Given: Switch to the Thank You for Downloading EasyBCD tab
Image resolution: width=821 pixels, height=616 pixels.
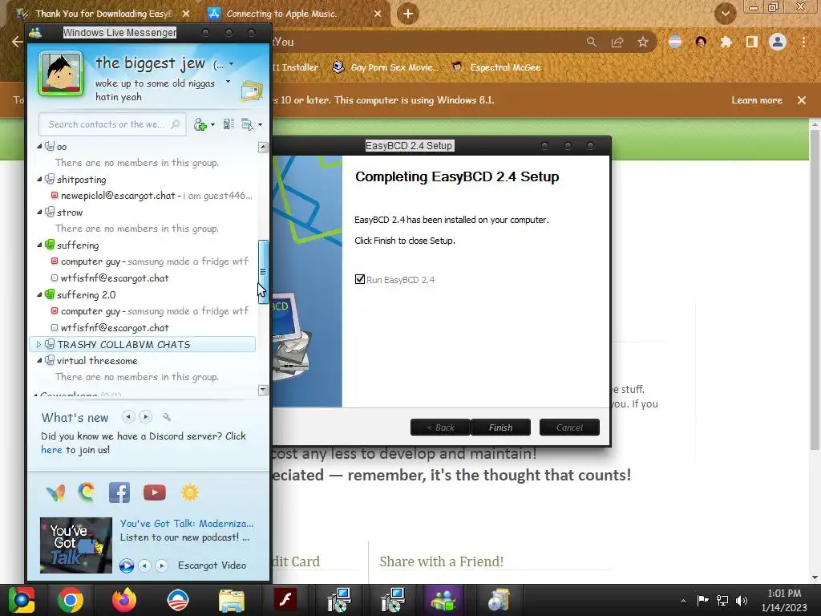Looking at the screenshot, I should [103, 14].
